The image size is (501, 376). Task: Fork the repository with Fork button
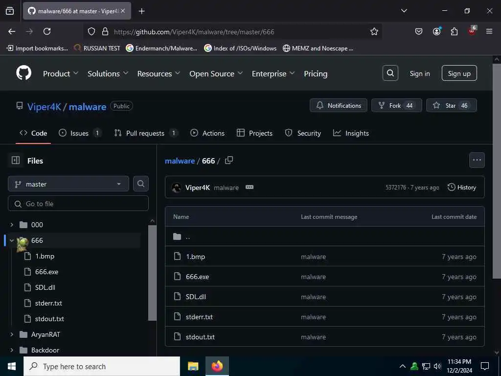click(x=396, y=106)
